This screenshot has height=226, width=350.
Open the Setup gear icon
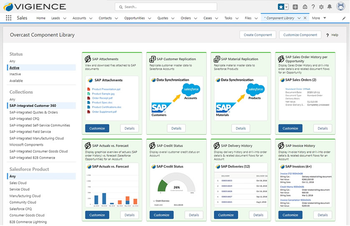(x=321, y=7)
